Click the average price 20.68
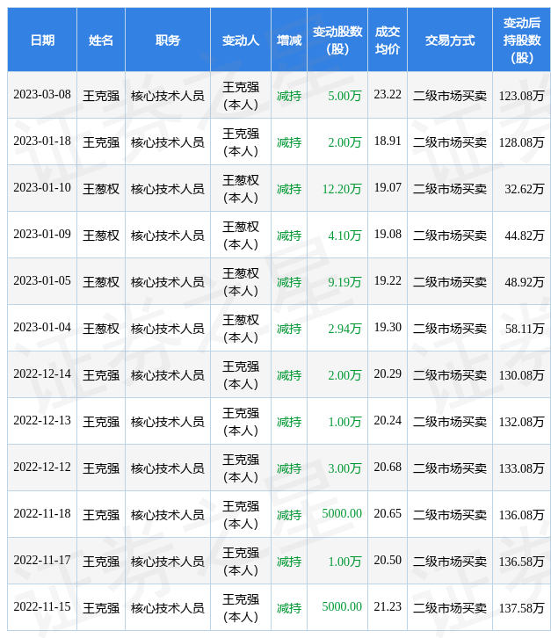 (388, 468)
